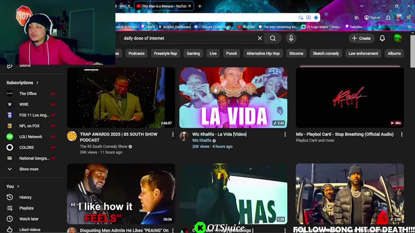
Task: Select the Freestyle Rap filter chip
Action: tap(166, 53)
